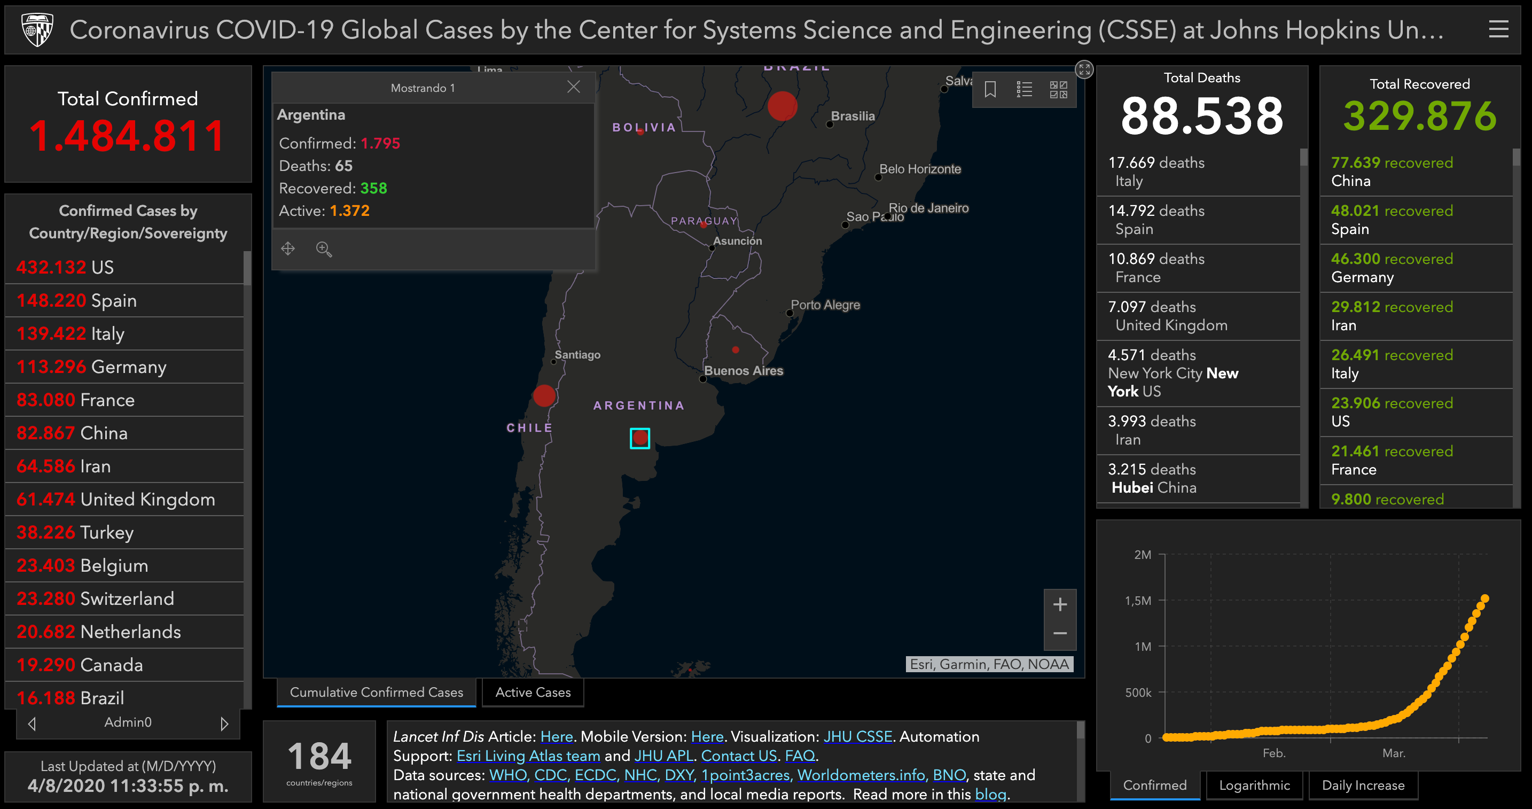Open the basemap gallery grid icon

tap(1058, 90)
